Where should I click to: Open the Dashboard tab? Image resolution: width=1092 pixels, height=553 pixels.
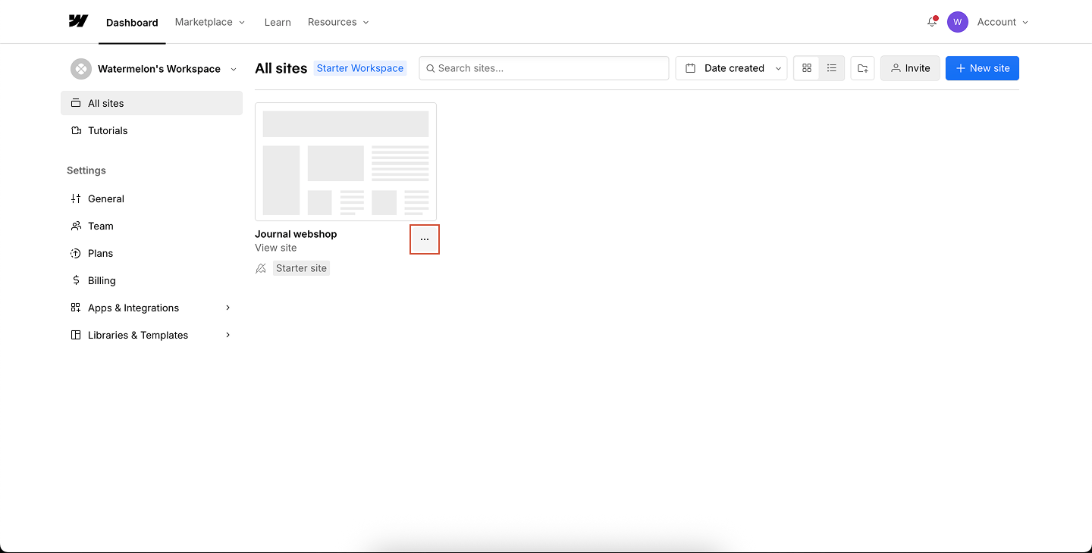pos(132,22)
